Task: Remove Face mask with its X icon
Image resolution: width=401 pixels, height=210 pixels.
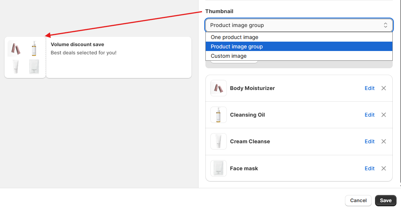Action: pyautogui.click(x=384, y=168)
